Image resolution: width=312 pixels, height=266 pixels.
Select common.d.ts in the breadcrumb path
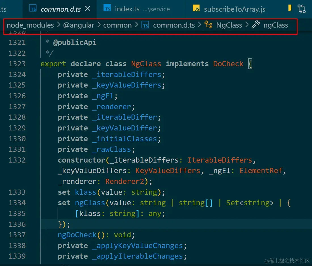(x=174, y=25)
